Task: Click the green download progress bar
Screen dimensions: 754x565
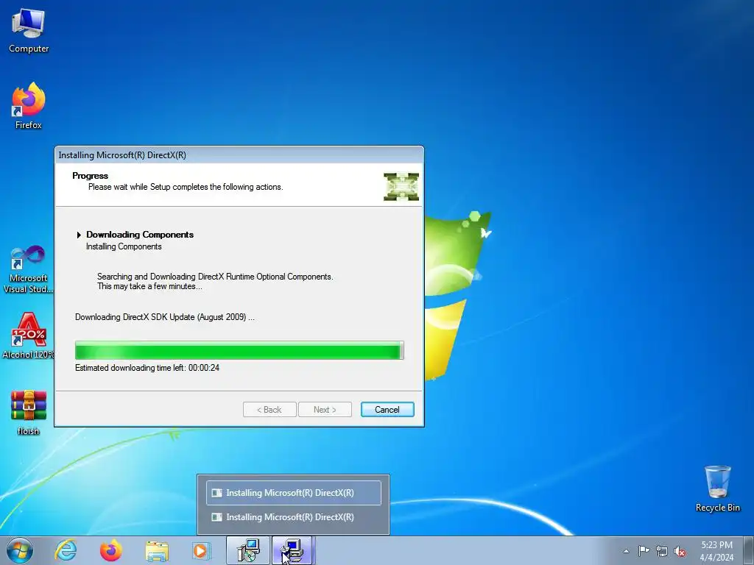Action: 239,350
